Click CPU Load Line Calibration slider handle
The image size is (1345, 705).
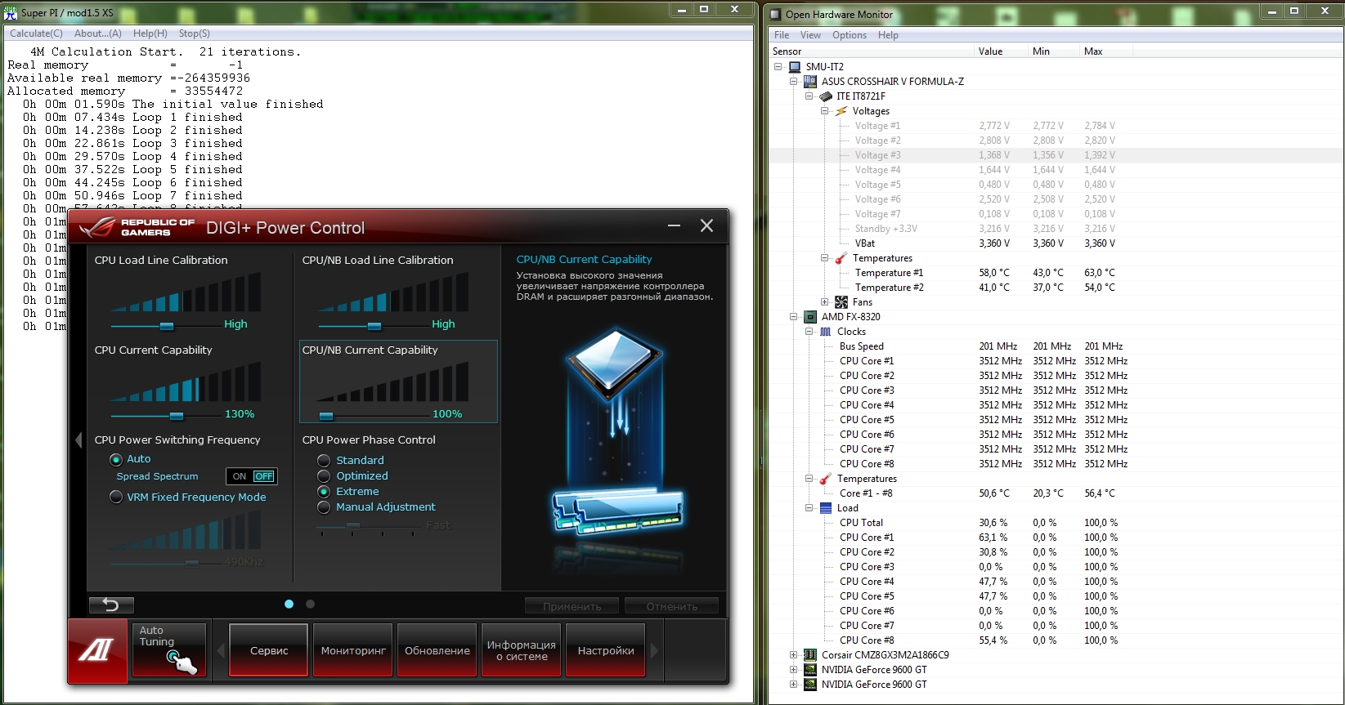coord(167,326)
